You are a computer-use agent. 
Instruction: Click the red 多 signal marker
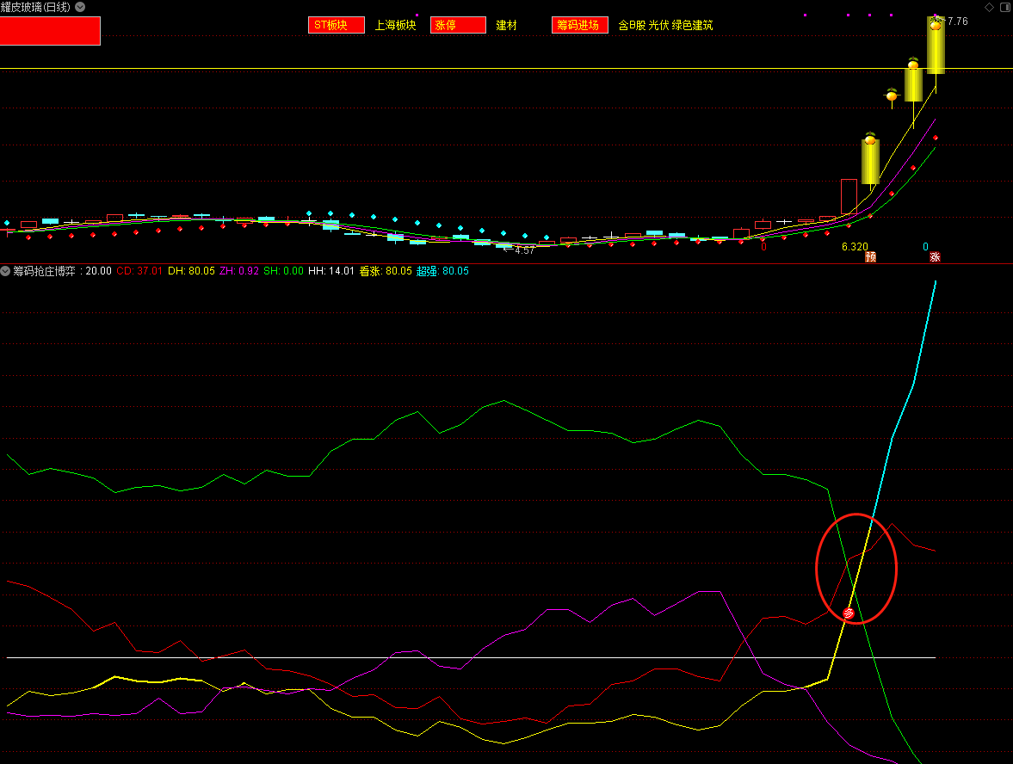pyautogui.click(x=849, y=613)
